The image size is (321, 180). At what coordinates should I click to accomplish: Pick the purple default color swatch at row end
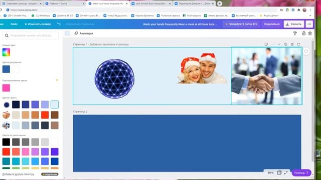pyautogui.click(x=55, y=152)
